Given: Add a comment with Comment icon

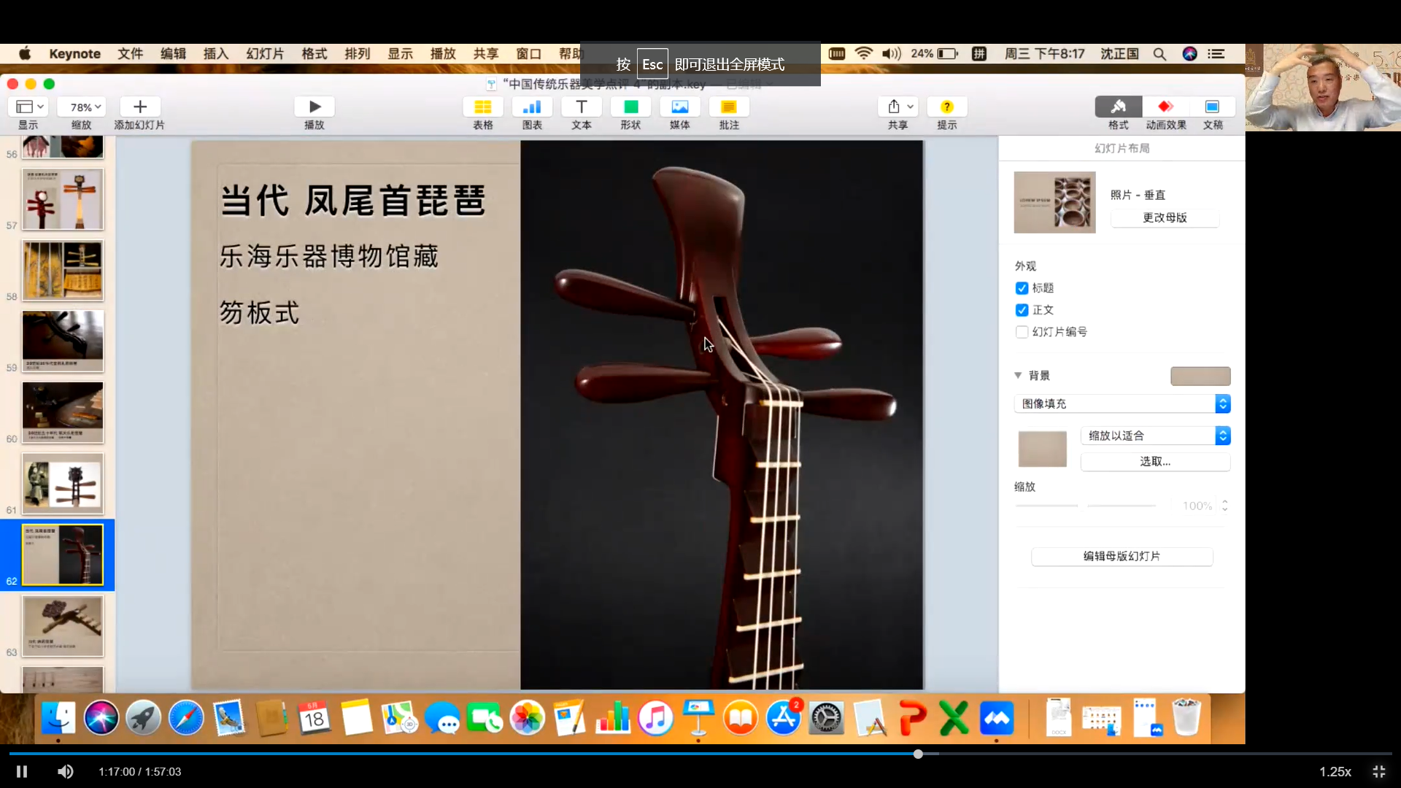Looking at the screenshot, I should tap(728, 107).
